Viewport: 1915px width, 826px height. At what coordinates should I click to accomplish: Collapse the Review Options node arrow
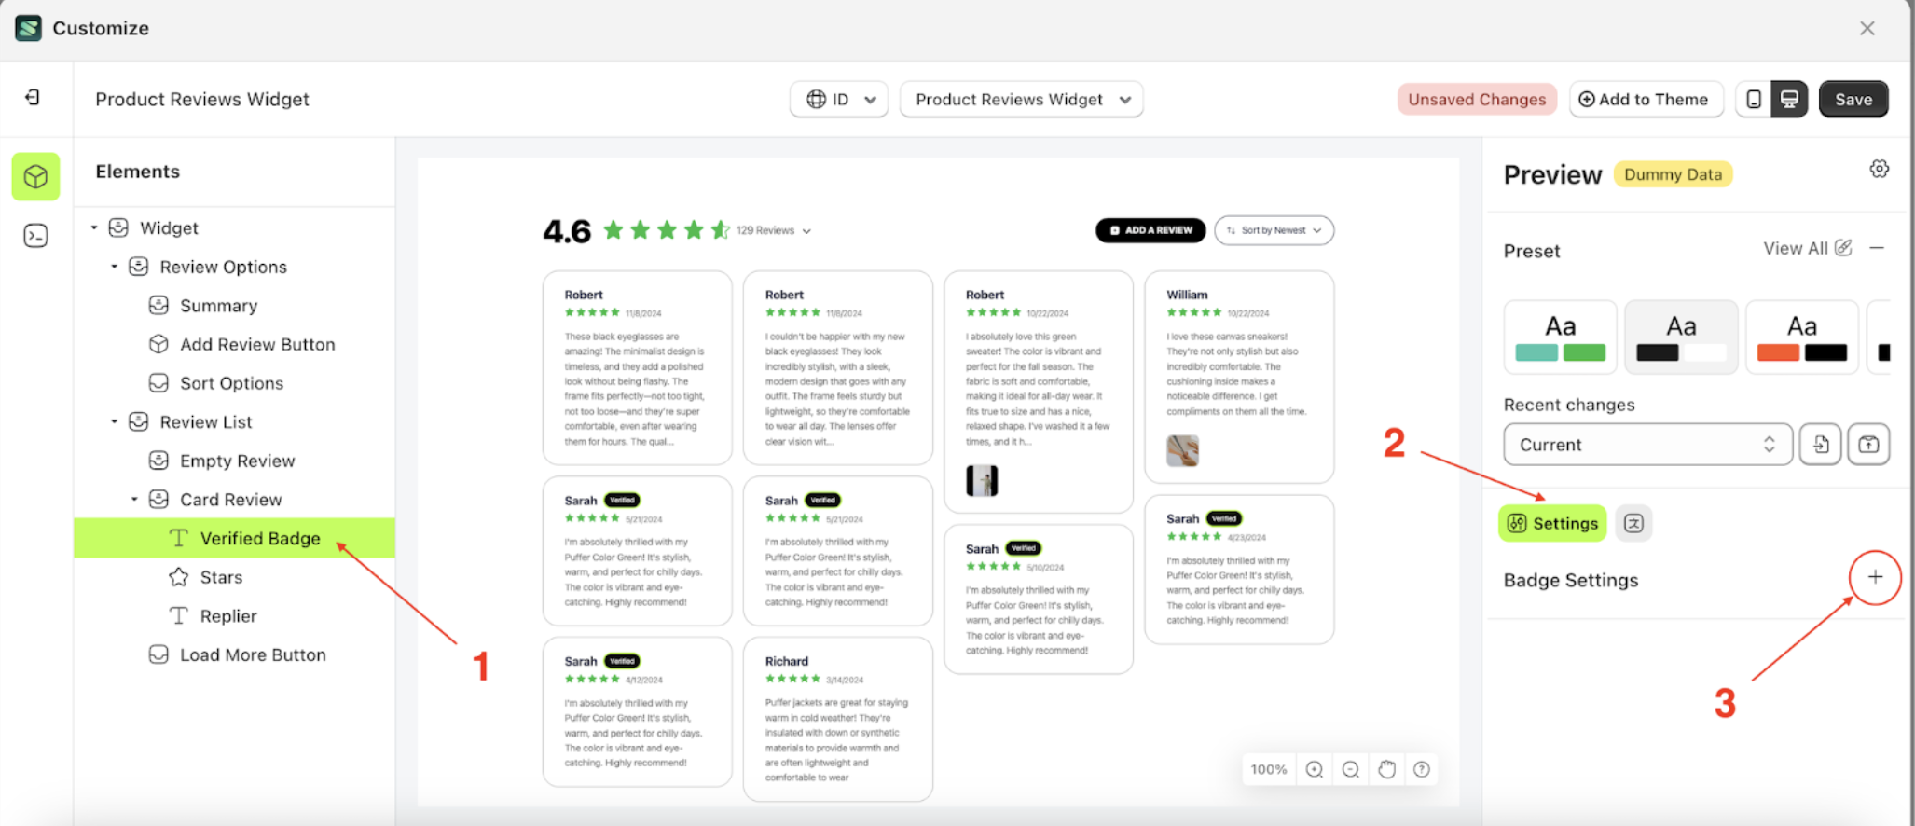(x=115, y=267)
